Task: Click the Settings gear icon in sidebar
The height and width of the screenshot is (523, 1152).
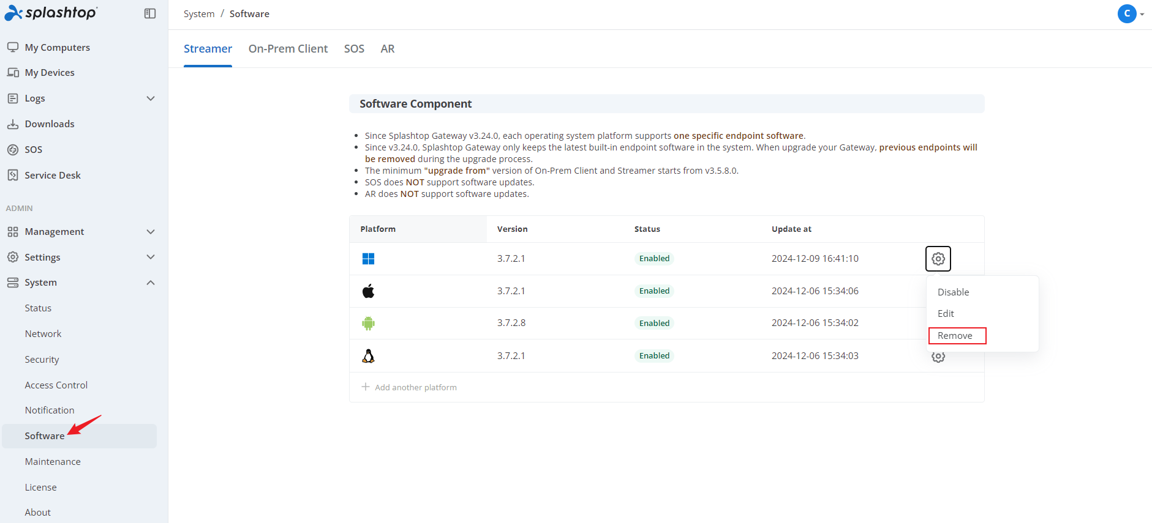Action: pos(13,257)
